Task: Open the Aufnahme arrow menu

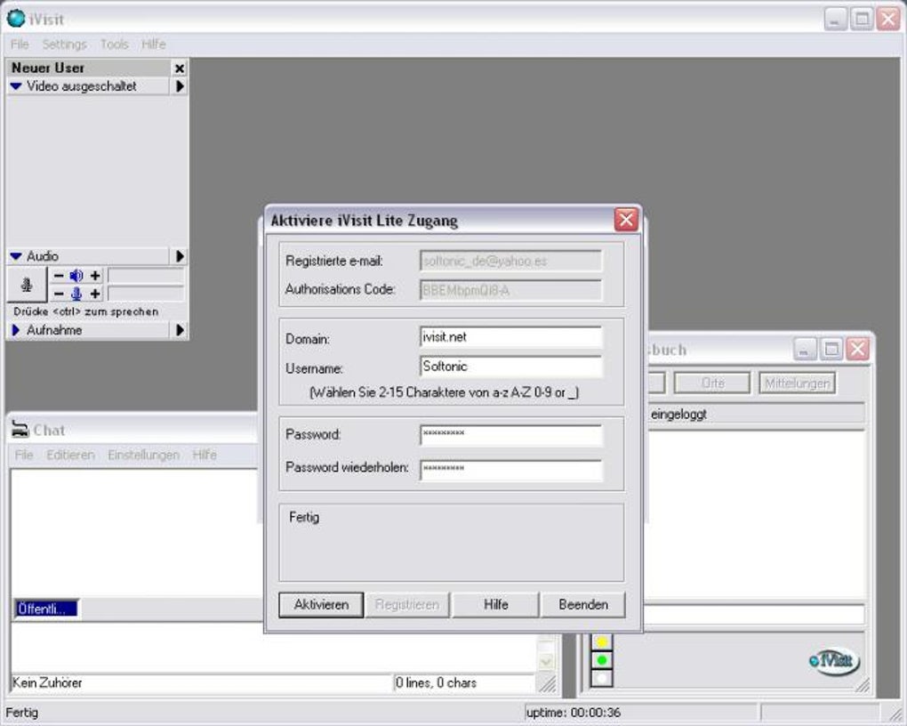Action: pos(180,330)
